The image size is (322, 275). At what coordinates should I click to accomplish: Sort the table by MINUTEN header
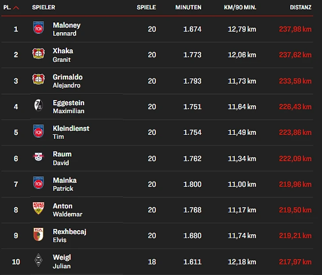(188, 7)
